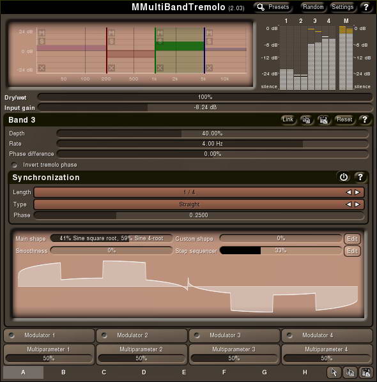
Task: Edit the Step sequencer
Action: pyautogui.click(x=352, y=251)
